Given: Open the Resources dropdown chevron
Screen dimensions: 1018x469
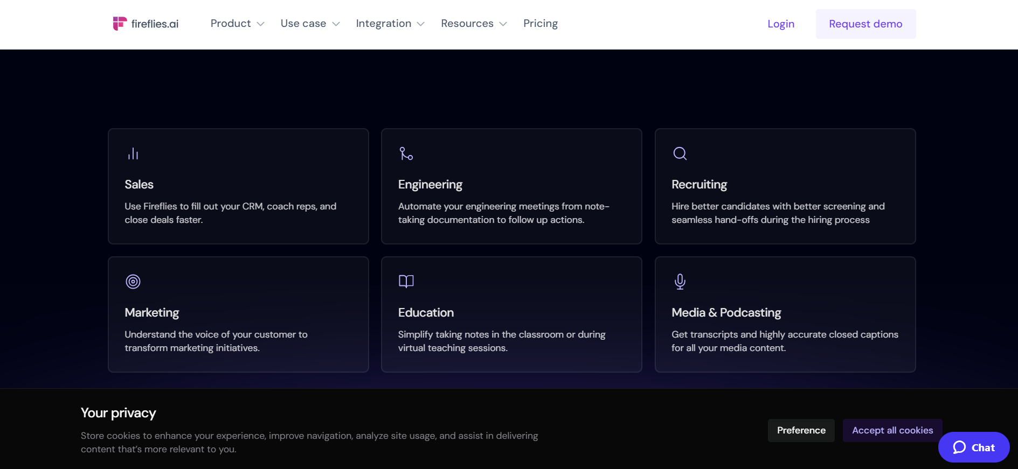Looking at the screenshot, I should [503, 24].
